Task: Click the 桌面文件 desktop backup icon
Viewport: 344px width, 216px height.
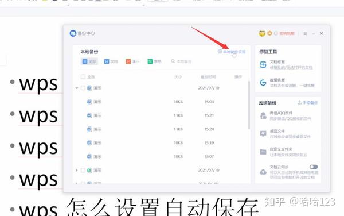Action: [x=263, y=134]
